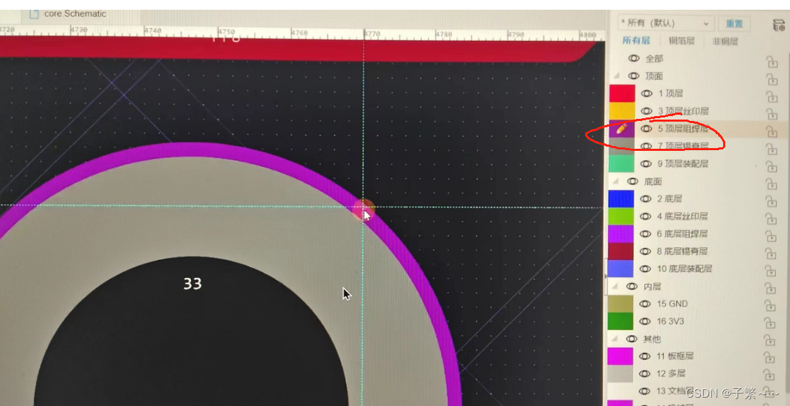Lock the 1 顶层 layer
This screenshot has width=790, height=406.
[771, 97]
